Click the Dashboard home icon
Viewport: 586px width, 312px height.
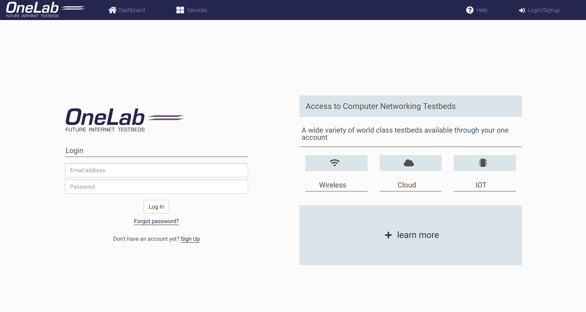pos(112,10)
